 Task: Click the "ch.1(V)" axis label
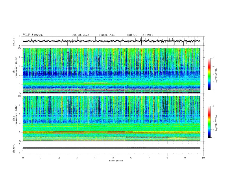tap(14, 41)
